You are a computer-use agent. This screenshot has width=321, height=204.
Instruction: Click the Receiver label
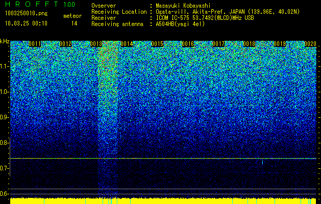[104, 18]
